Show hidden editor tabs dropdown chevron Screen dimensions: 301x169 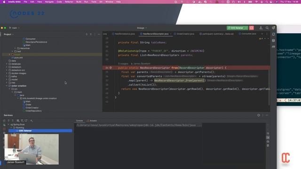(262, 34)
